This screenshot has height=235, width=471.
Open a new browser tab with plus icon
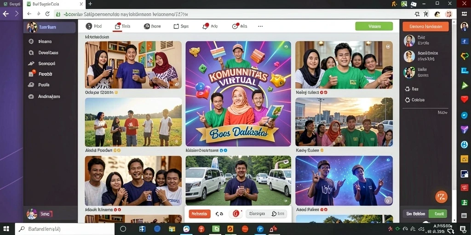click(x=90, y=4)
